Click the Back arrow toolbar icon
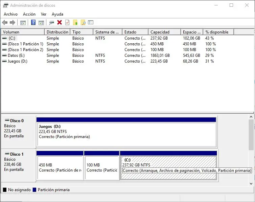 [5, 23]
